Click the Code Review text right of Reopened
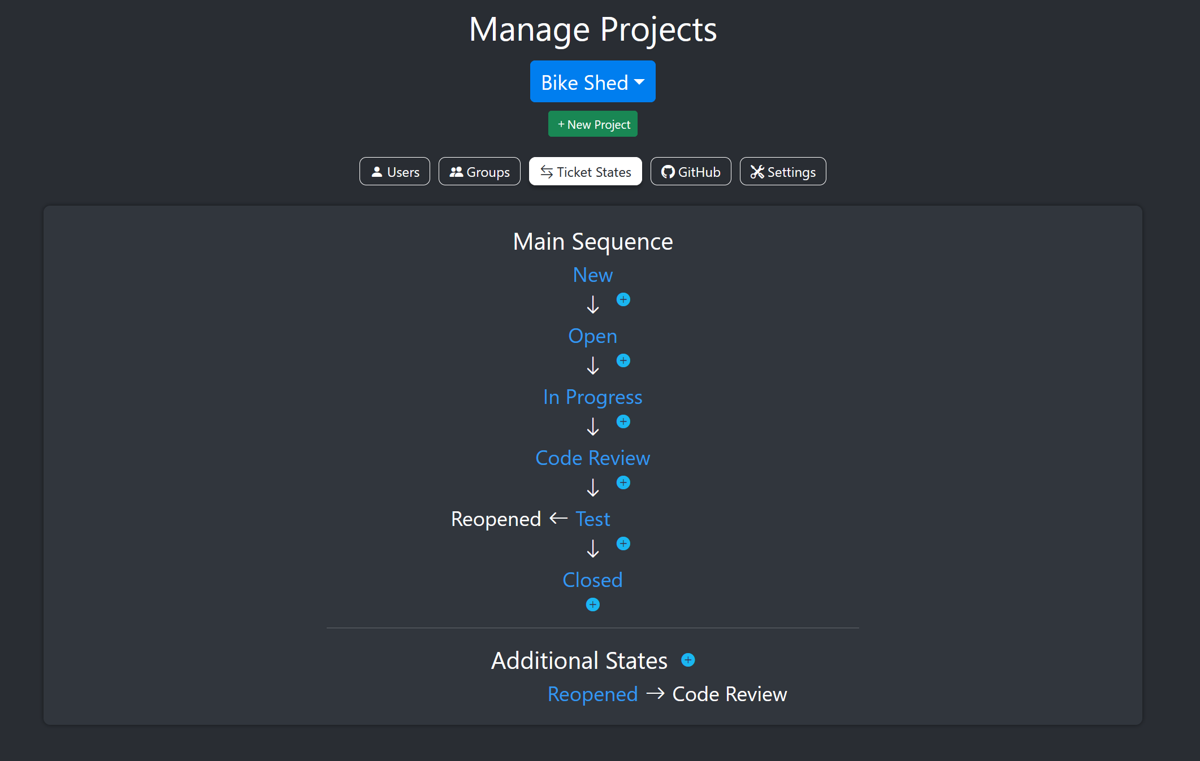The height and width of the screenshot is (761, 1200). [x=729, y=694]
